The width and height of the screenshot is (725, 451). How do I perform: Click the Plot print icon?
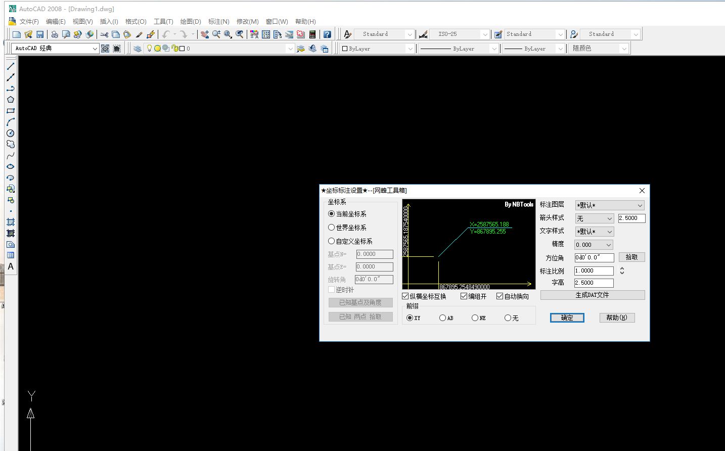[x=55, y=34]
